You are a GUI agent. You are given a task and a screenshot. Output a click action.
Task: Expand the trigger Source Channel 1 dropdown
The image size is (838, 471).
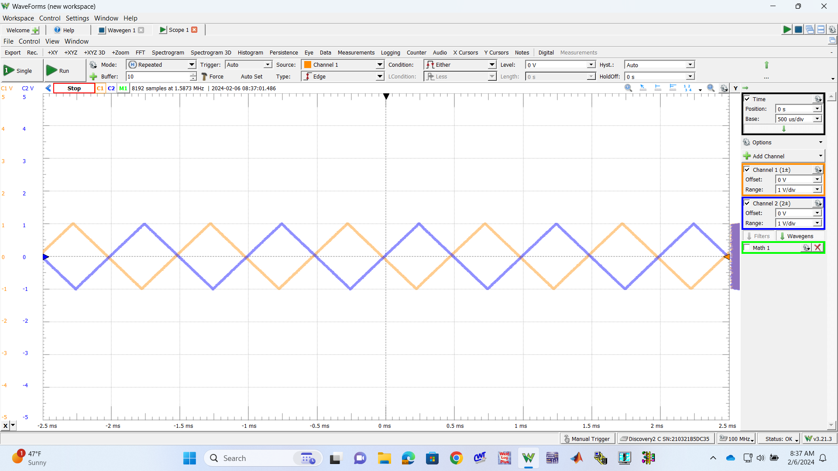click(379, 65)
